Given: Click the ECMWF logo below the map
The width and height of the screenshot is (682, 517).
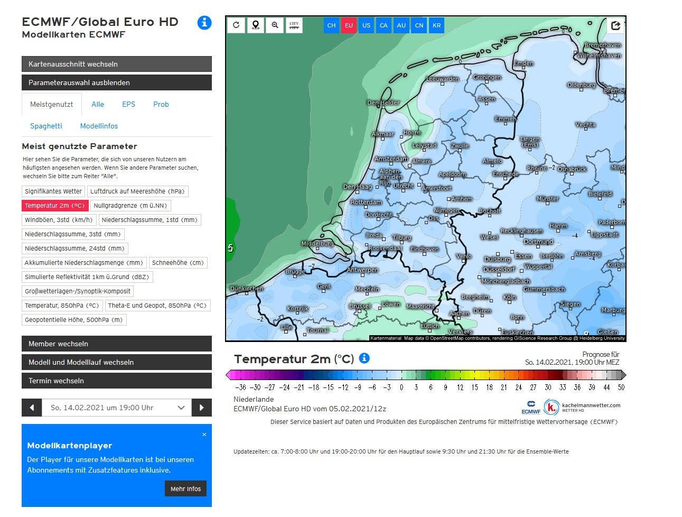Looking at the screenshot, I should 531,408.
